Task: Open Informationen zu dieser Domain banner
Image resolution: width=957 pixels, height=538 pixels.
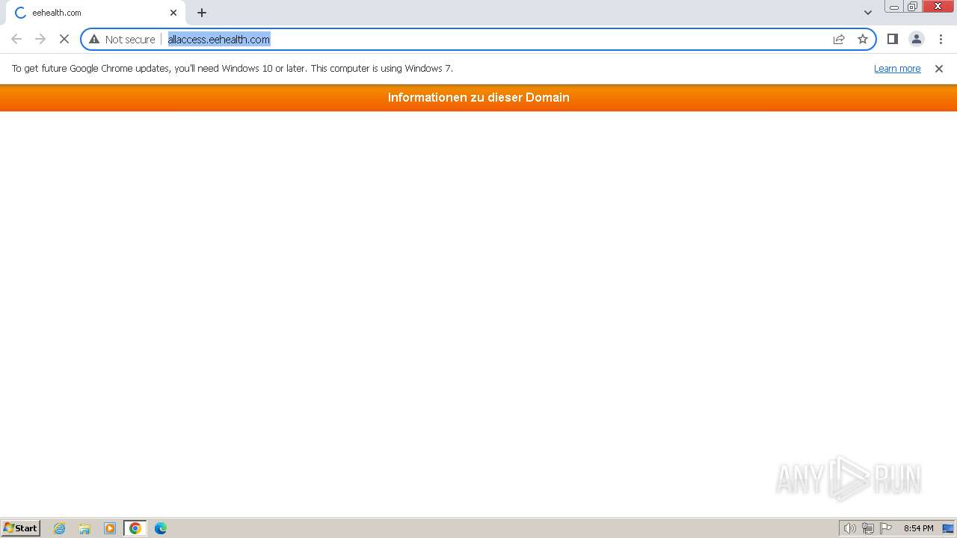Action: click(478, 97)
